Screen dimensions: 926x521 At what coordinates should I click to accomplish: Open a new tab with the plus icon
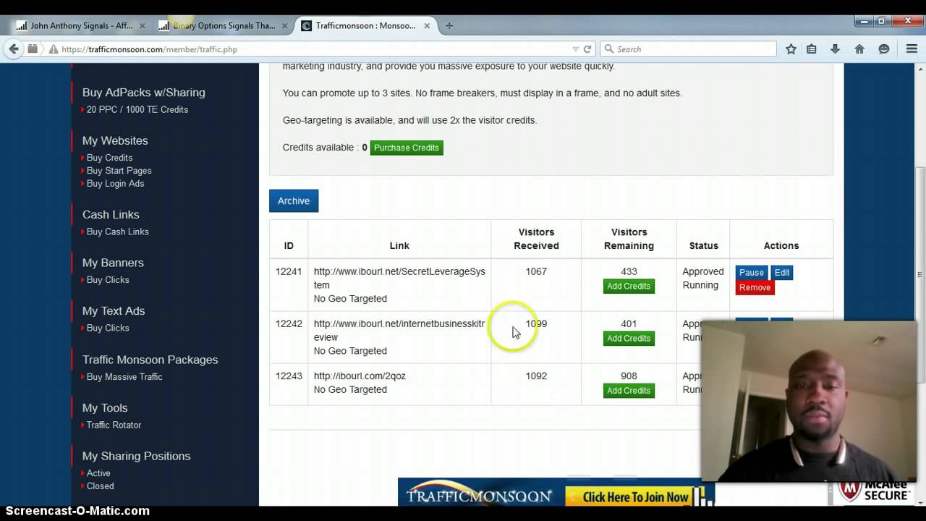(449, 25)
